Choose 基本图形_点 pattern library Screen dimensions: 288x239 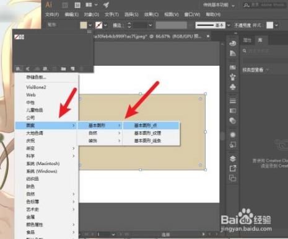(x=151, y=125)
